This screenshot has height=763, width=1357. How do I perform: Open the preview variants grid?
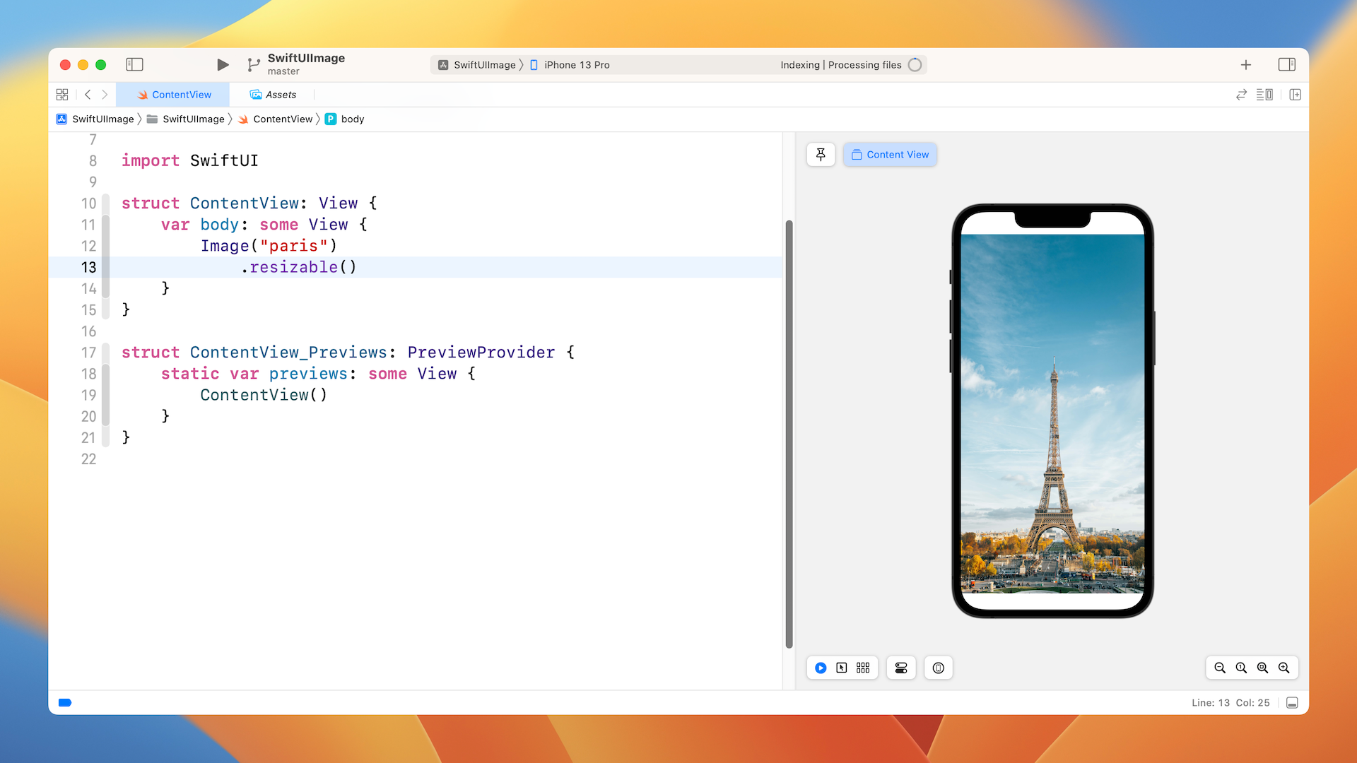863,668
